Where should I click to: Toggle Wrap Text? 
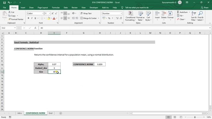click(x=86, y=13)
